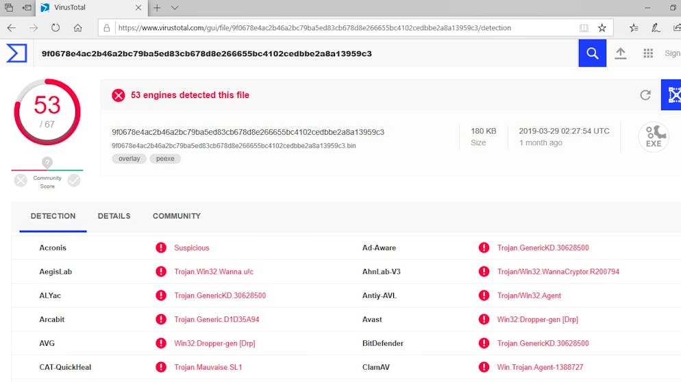
Task: Open new tab with plus icon
Action: point(157,8)
